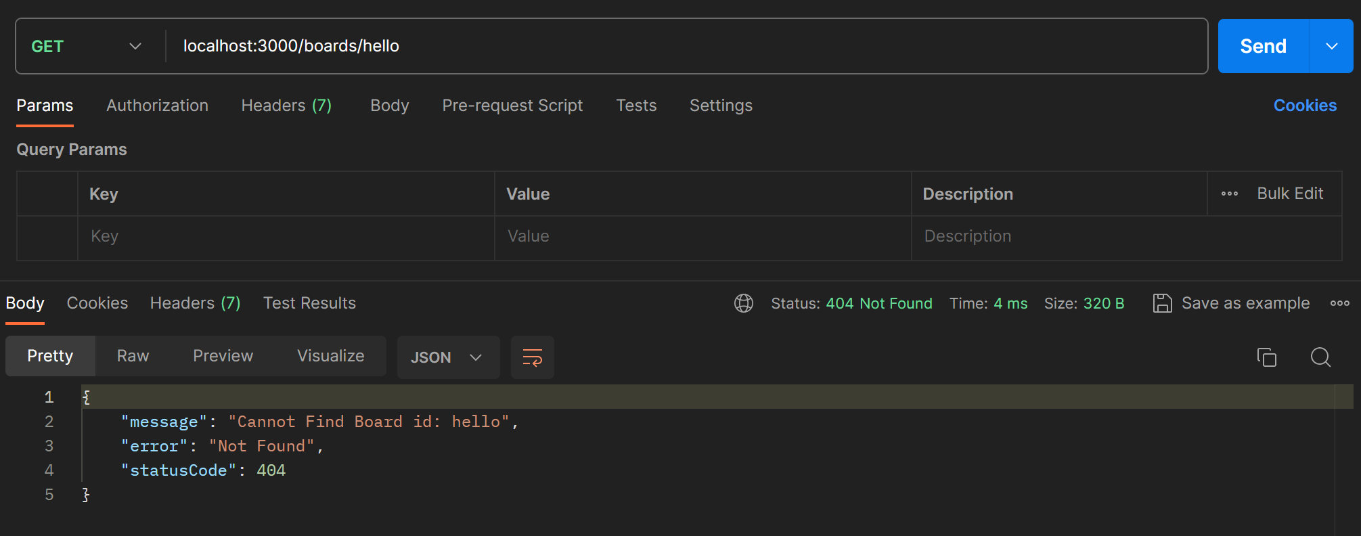Click Bulk Edit for query params
1361x536 pixels.
1289,194
